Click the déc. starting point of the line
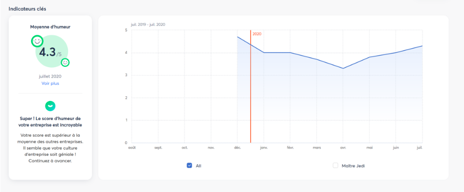Screen dimensions: 464x192 (x=237, y=37)
